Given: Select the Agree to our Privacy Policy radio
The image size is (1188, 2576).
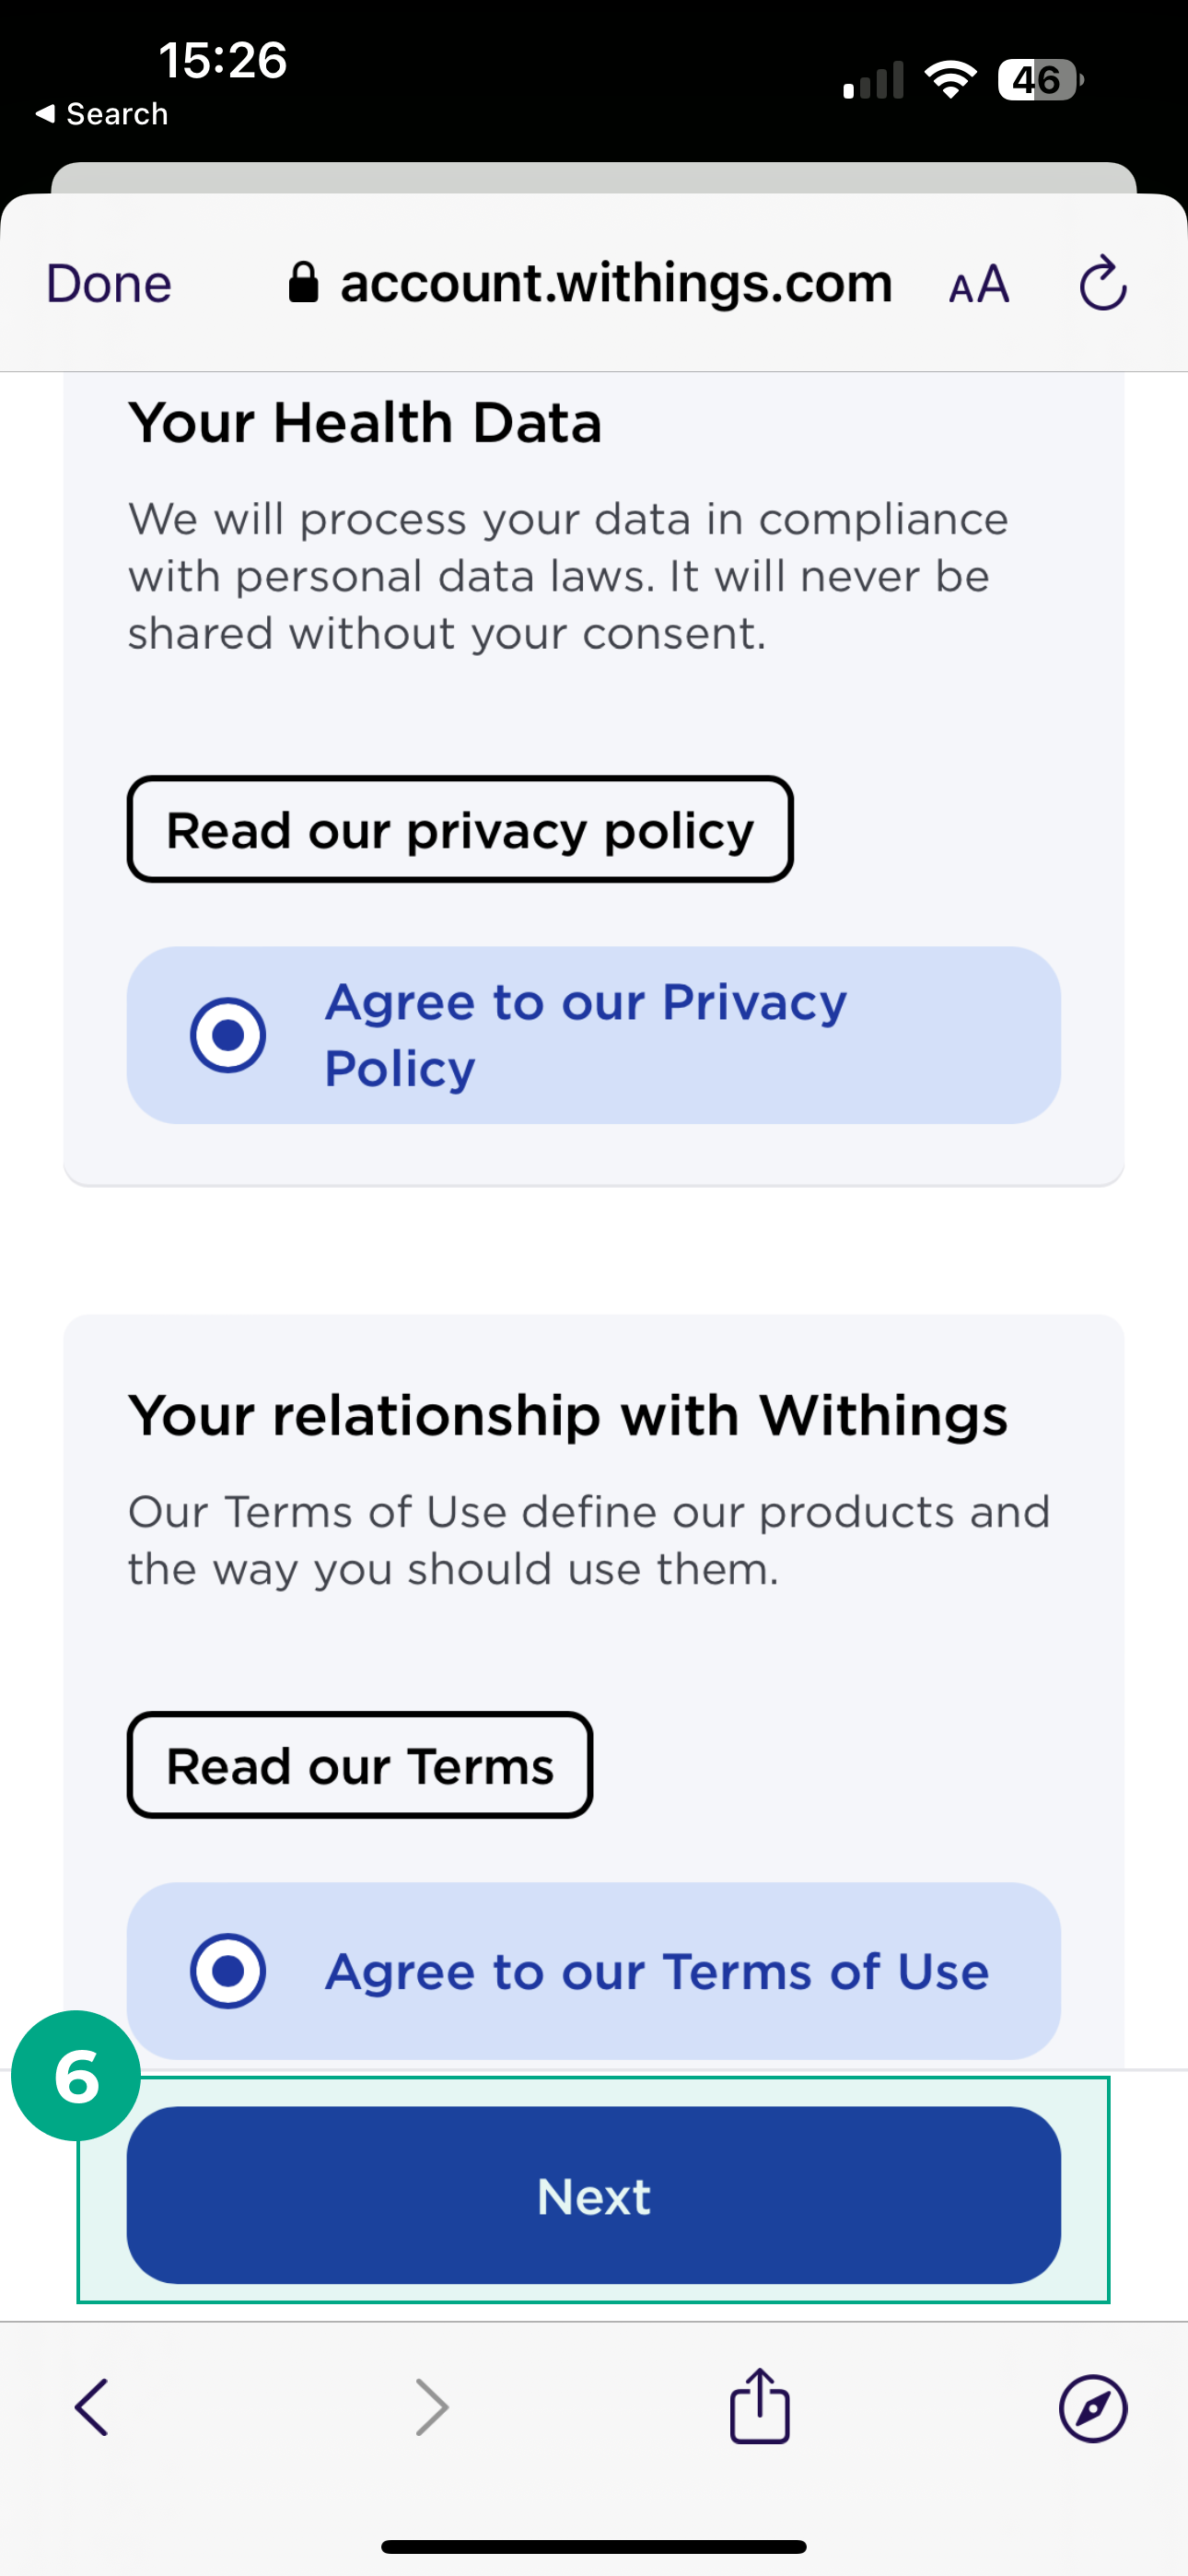Looking at the screenshot, I should pos(228,1034).
